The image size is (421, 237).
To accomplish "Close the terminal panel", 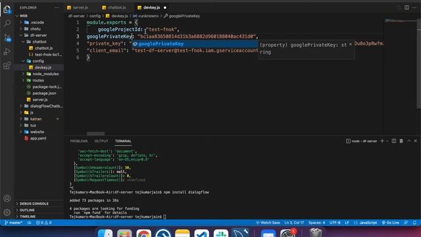I will click(x=415, y=141).
